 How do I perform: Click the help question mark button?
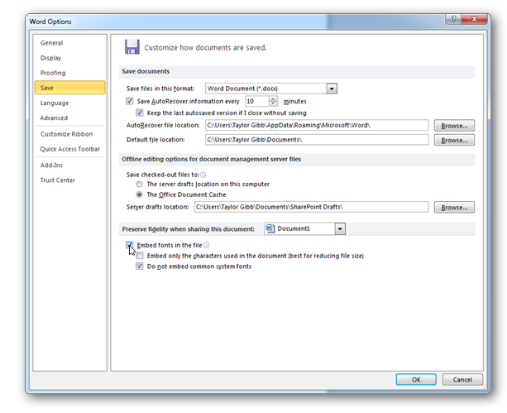pyautogui.click(x=453, y=19)
